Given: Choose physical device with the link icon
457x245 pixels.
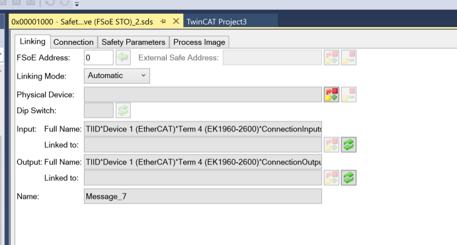Looking at the screenshot, I should pos(331,94).
